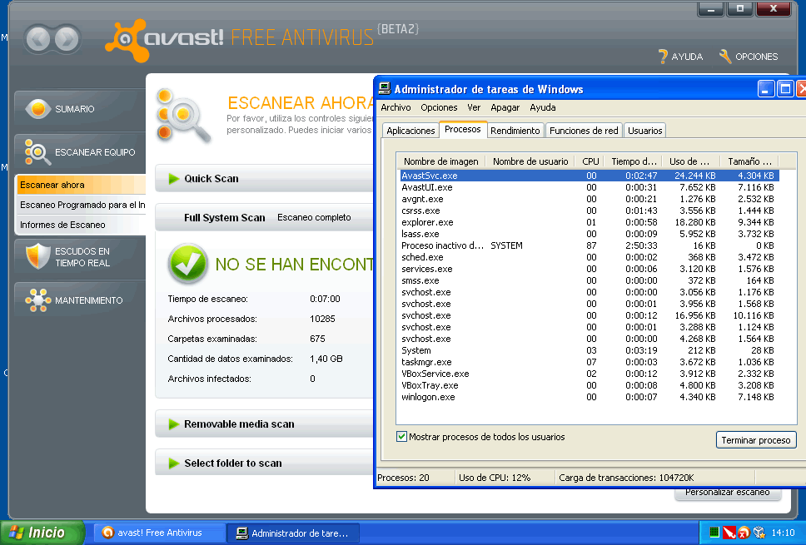Open OPCIONES wrench icon
The height and width of the screenshot is (545, 806).
point(725,57)
